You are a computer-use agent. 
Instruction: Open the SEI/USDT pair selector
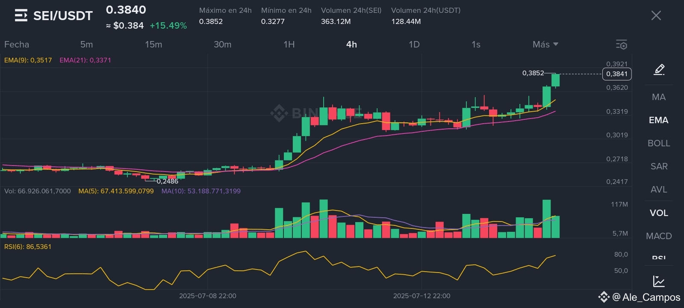coord(63,16)
